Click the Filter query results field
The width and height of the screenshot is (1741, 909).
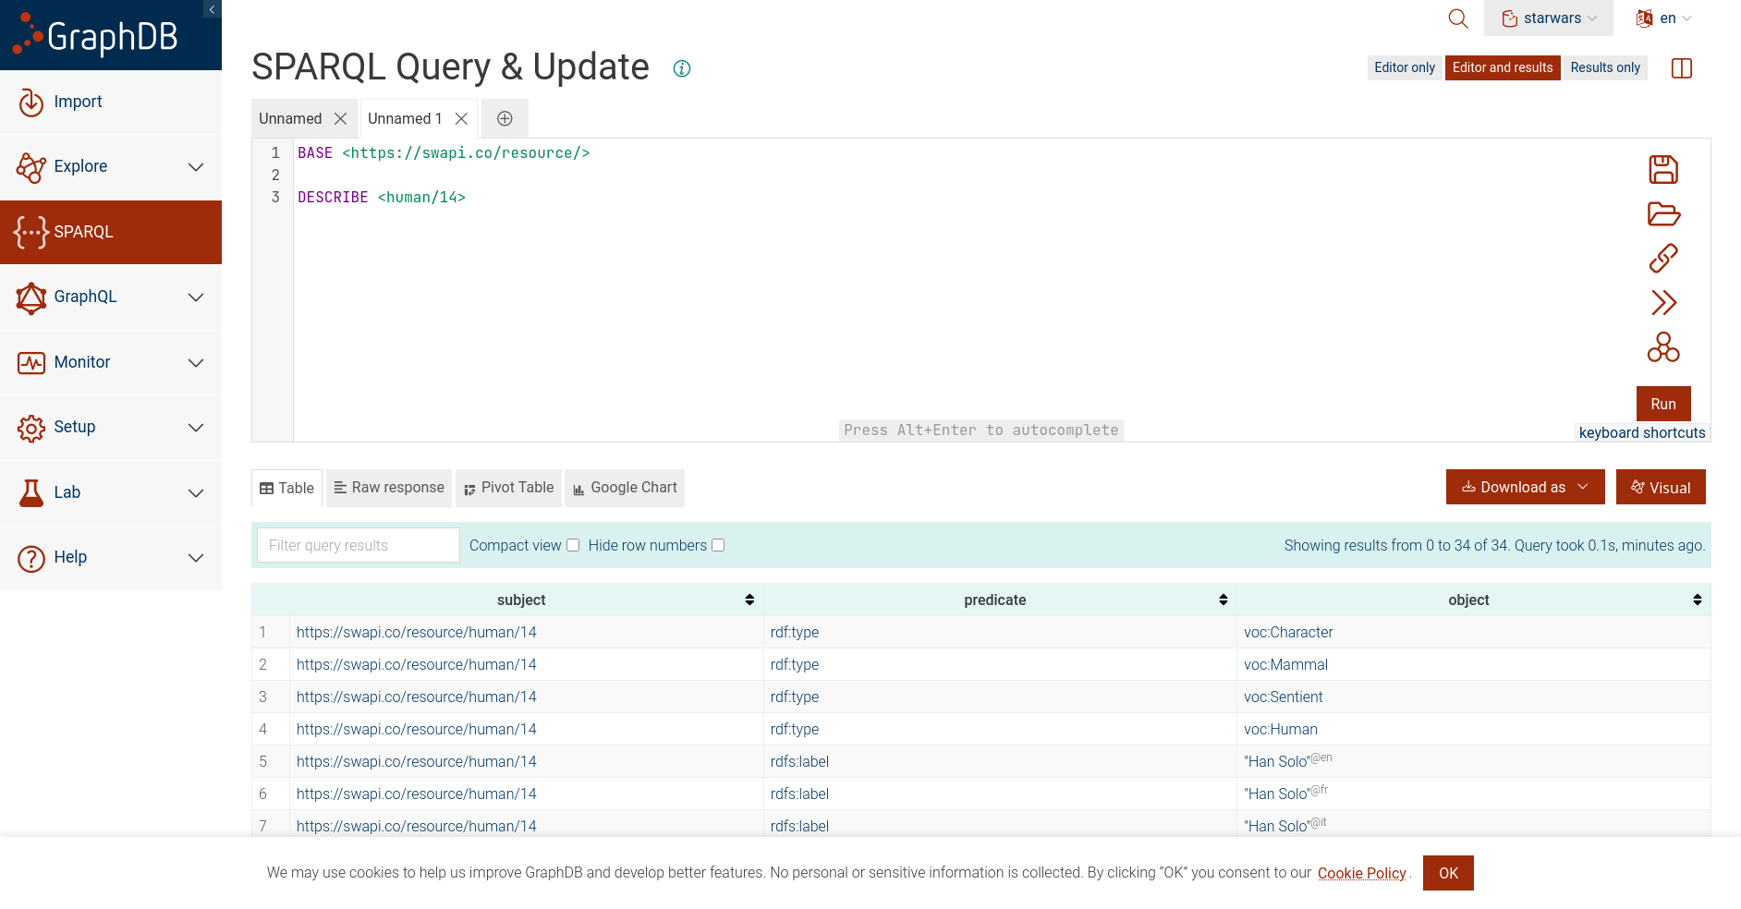(358, 545)
